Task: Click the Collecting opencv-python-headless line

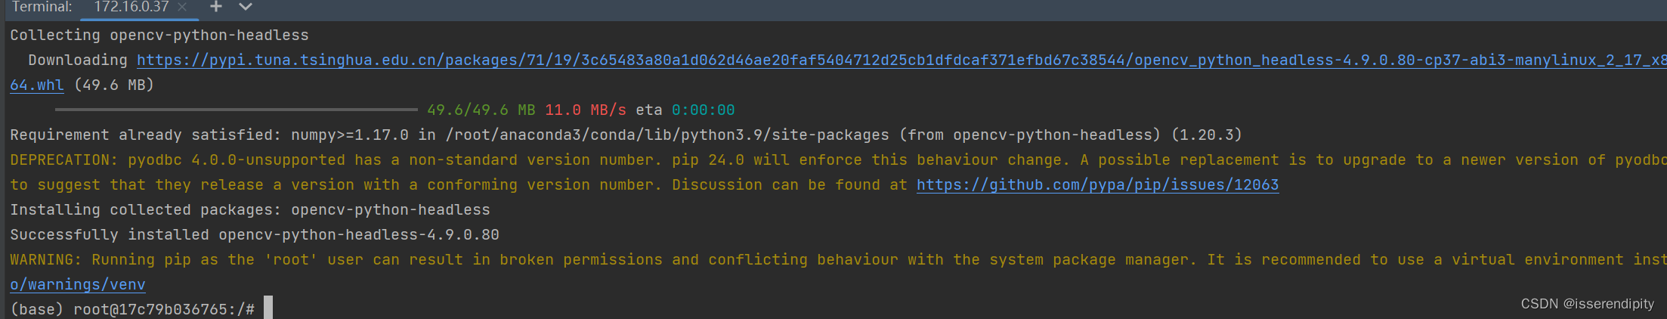Action: [159, 36]
